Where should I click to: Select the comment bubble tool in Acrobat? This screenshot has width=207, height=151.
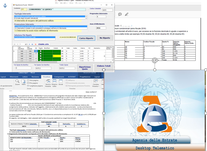120,14
